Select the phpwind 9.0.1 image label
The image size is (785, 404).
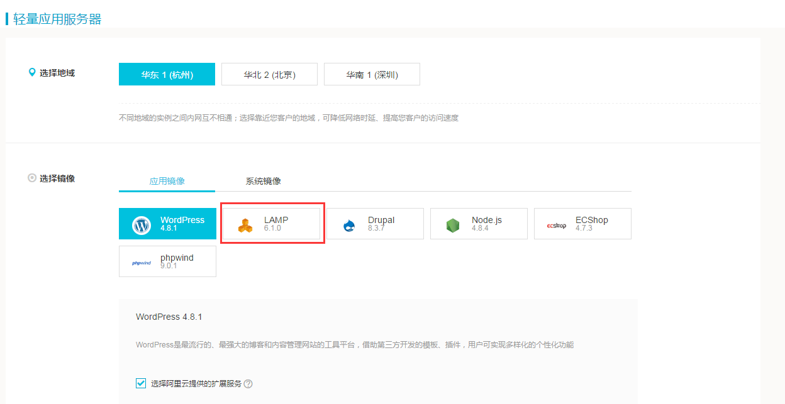coord(177,261)
